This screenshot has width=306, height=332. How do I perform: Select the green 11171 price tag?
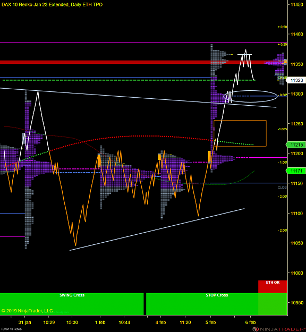coord(296,171)
